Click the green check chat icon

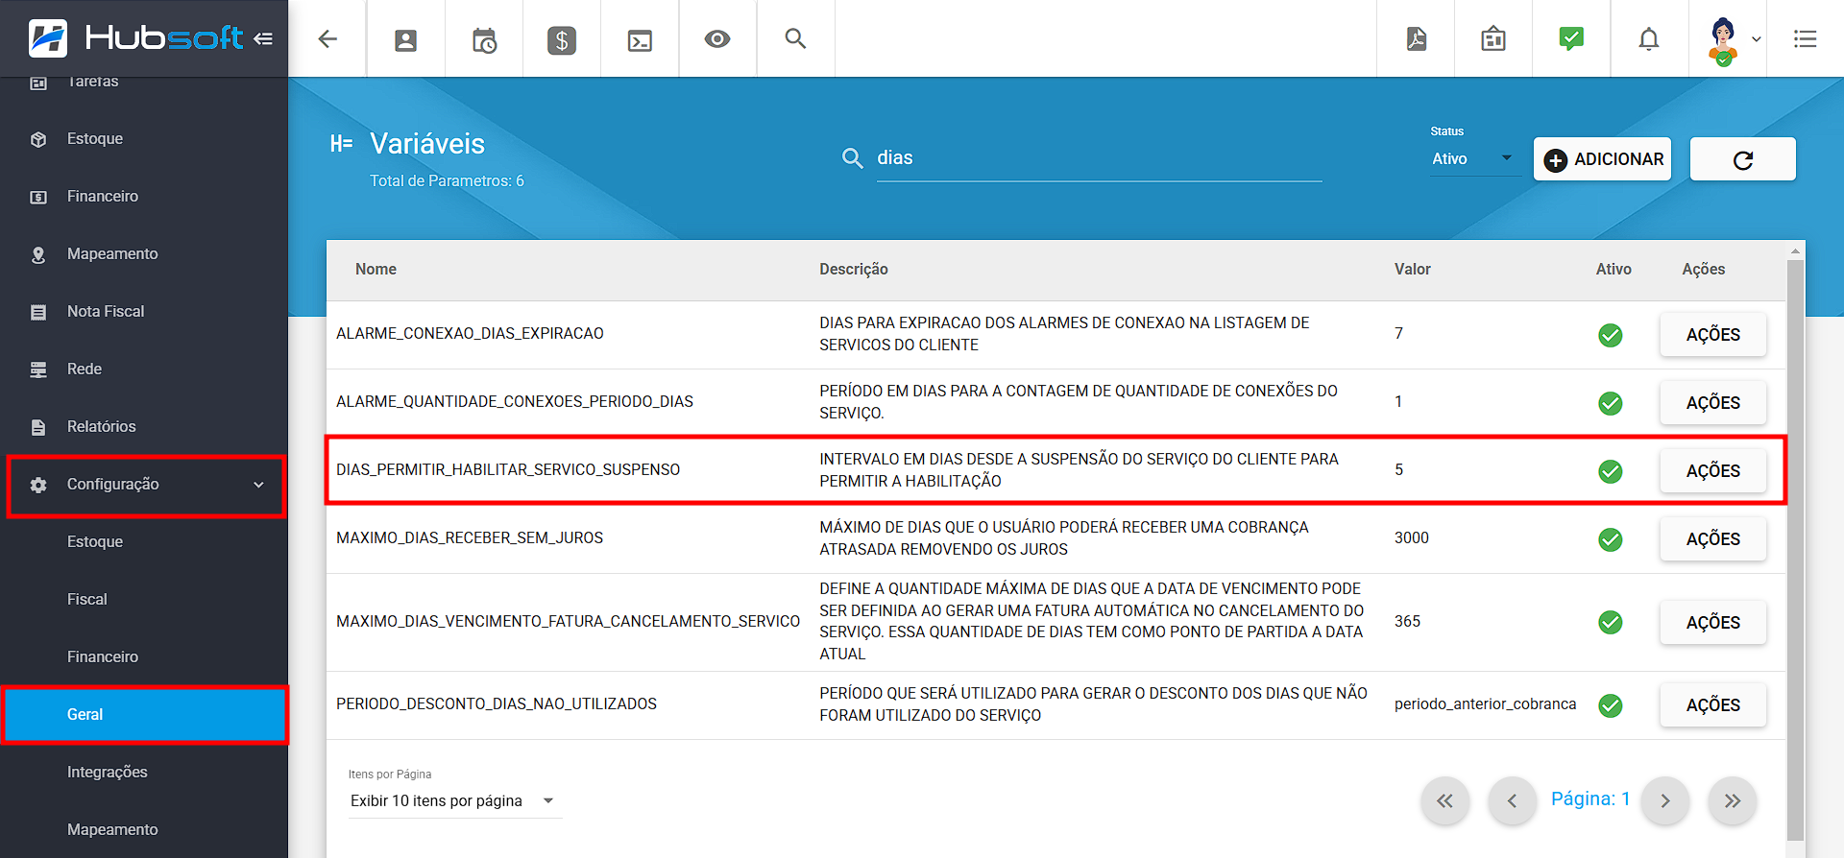point(1571,38)
